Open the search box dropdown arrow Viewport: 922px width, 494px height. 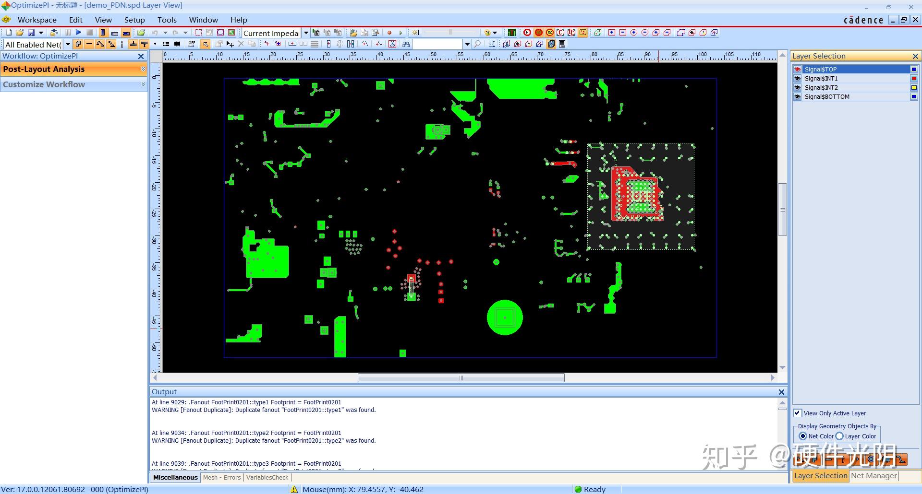click(467, 44)
